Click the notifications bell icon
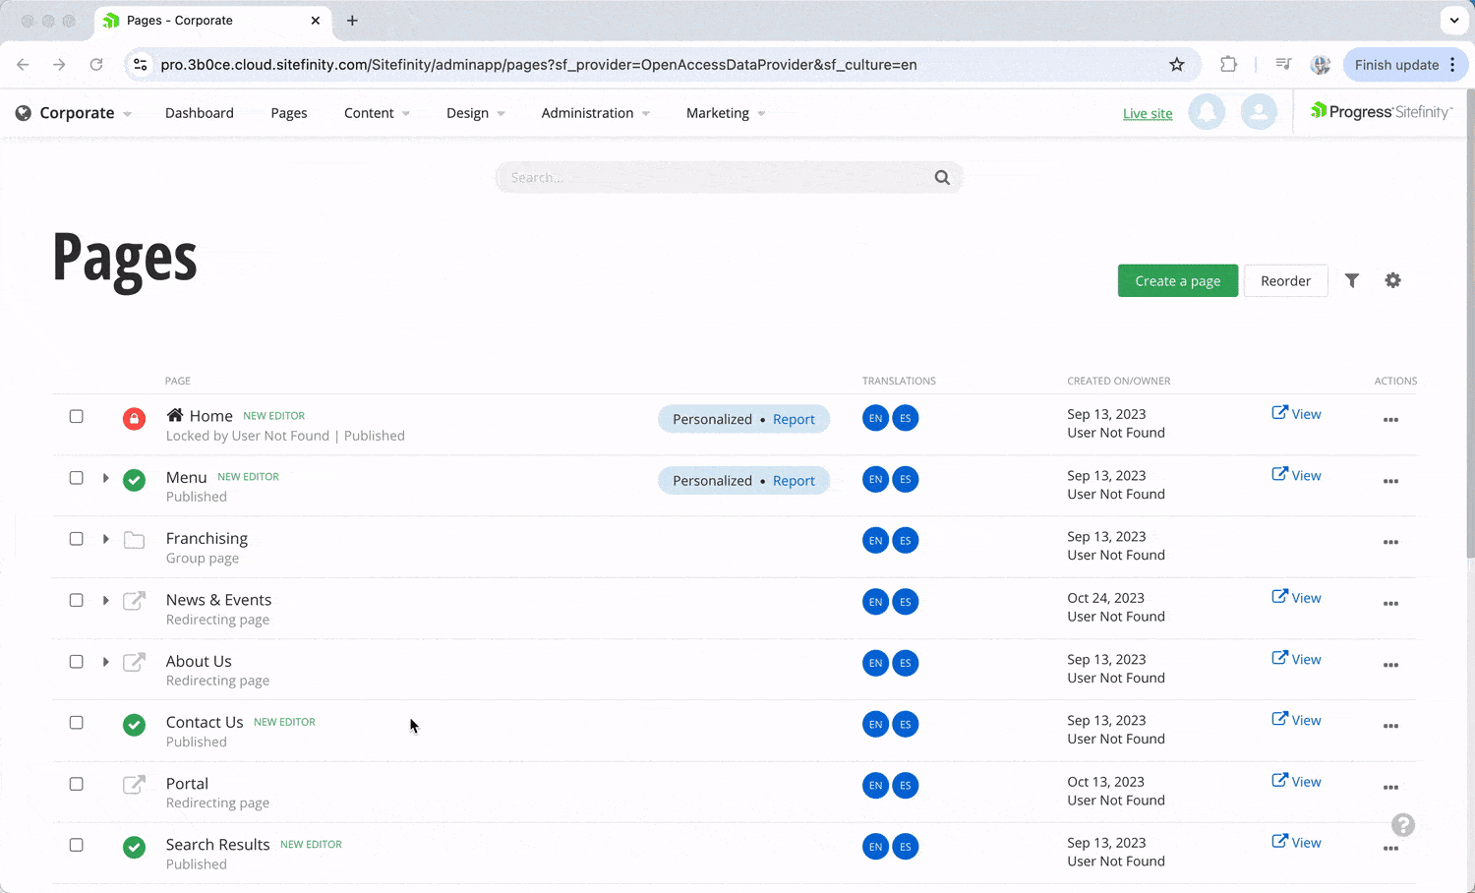 pos(1207,112)
